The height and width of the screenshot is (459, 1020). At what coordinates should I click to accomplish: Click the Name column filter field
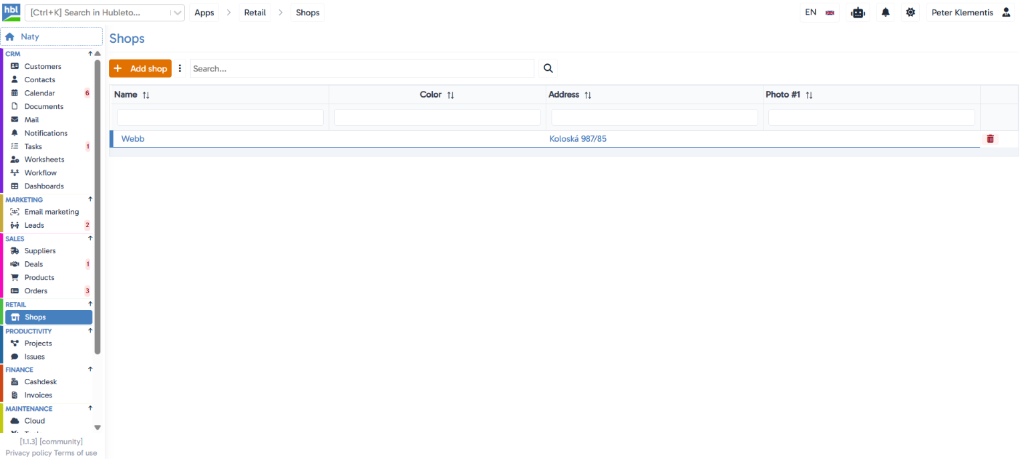point(220,118)
